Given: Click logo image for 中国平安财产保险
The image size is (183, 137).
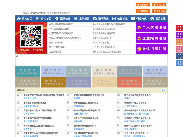Looking at the screenshot, I should 20,97.
